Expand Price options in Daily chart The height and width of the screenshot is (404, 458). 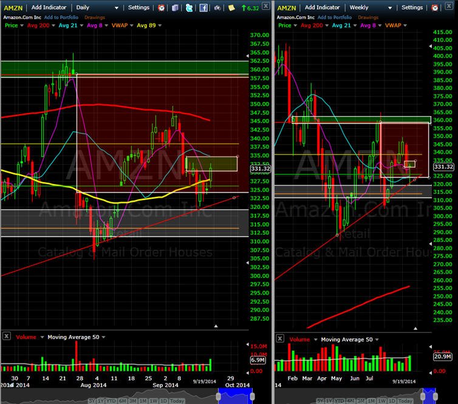(x=22, y=26)
